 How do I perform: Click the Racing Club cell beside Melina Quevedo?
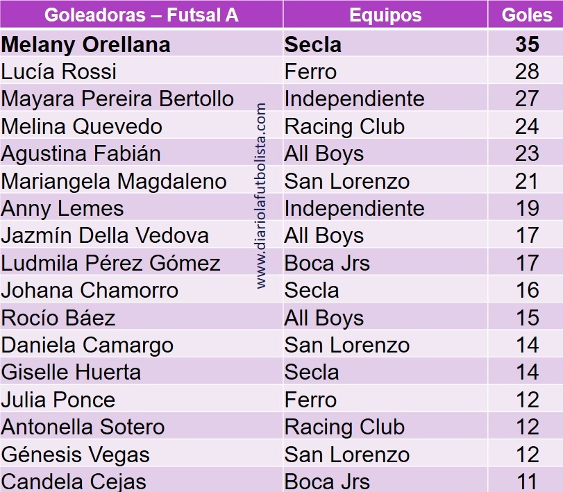click(x=344, y=126)
